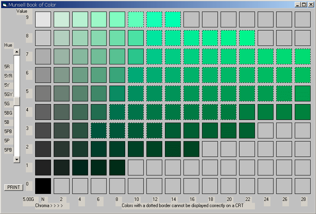Choose the swatch at value 3 chroma 22
316x214 pixels.
click(247, 131)
